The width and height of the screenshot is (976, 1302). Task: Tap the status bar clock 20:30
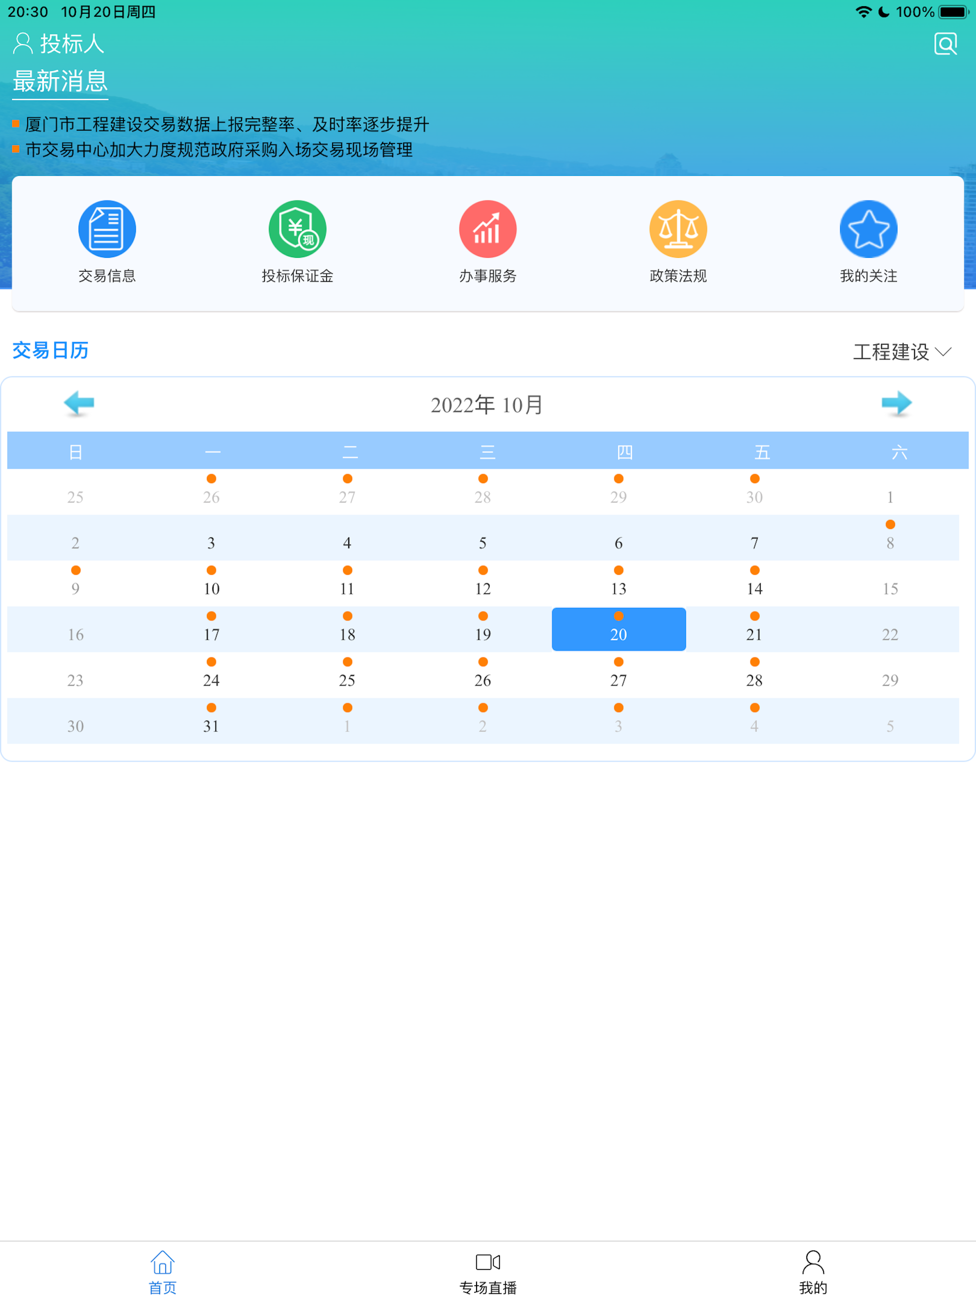tap(28, 12)
